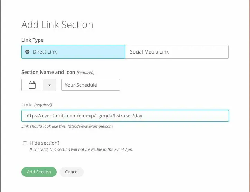Image resolution: width=250 pixels, height=192 pixels.
Task: Click the "Link" field label
Action: point(26,104)
